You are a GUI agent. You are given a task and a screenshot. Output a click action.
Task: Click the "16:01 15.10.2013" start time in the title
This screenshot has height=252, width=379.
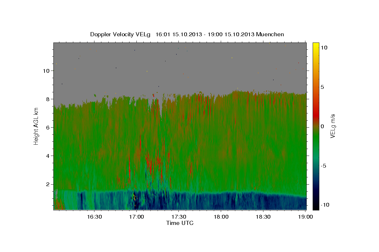click(x=179, y=34)
